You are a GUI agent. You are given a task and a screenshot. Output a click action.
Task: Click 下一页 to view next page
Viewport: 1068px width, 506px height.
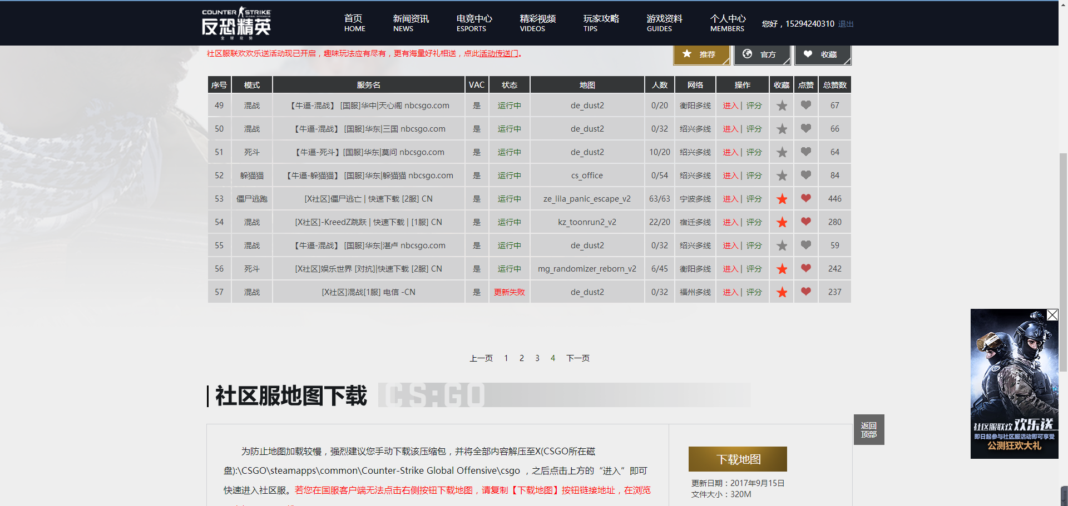coord(577,358)
